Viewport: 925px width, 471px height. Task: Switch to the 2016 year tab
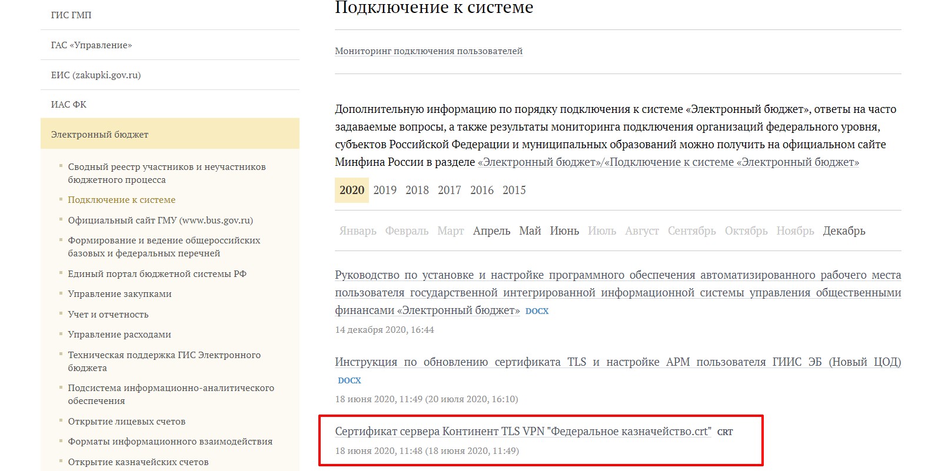coord(482,190)
